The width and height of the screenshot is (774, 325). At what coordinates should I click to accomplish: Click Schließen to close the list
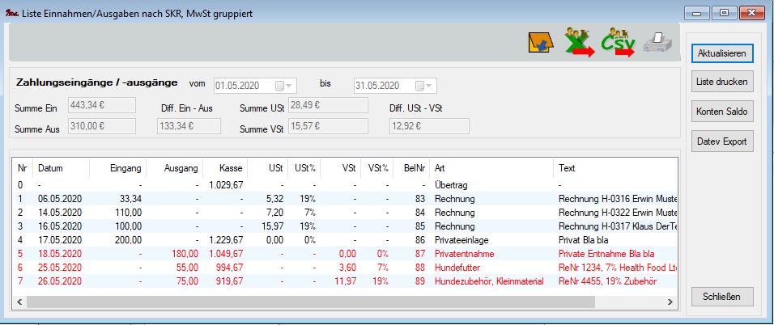click(723, 296)
